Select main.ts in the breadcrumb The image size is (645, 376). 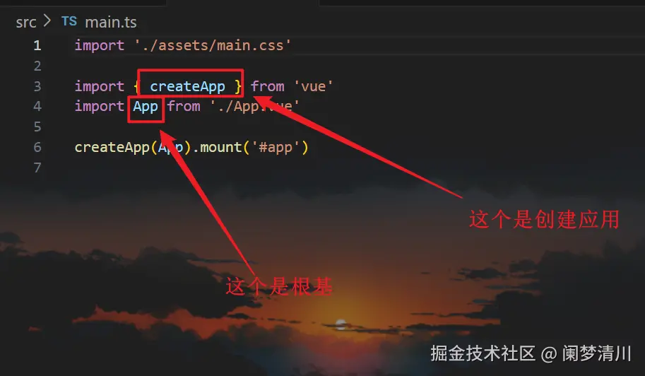click(x=111, y=22)
